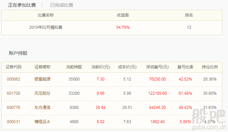Viewport: 228px width, 132px height.
Task: Click the cost price 5.12
Action: [x=127, y=79]
